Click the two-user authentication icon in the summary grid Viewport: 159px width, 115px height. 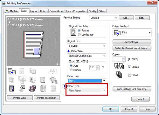point(32,88)
